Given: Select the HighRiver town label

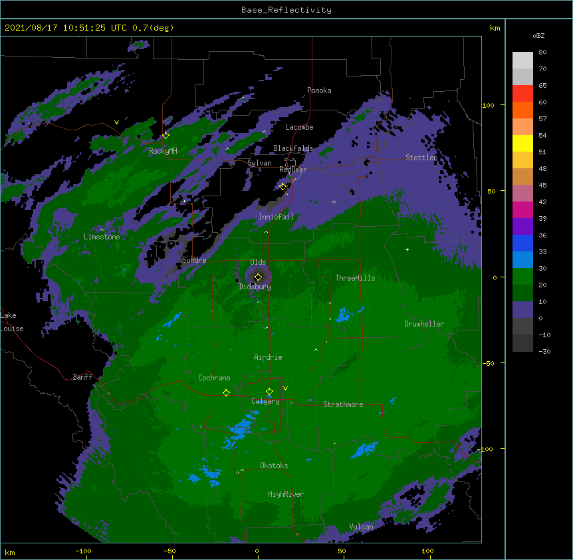Looking at the screenshot, I should [286, 494].
